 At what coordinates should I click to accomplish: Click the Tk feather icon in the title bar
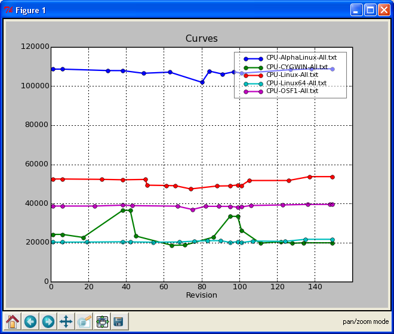[8, 10]
